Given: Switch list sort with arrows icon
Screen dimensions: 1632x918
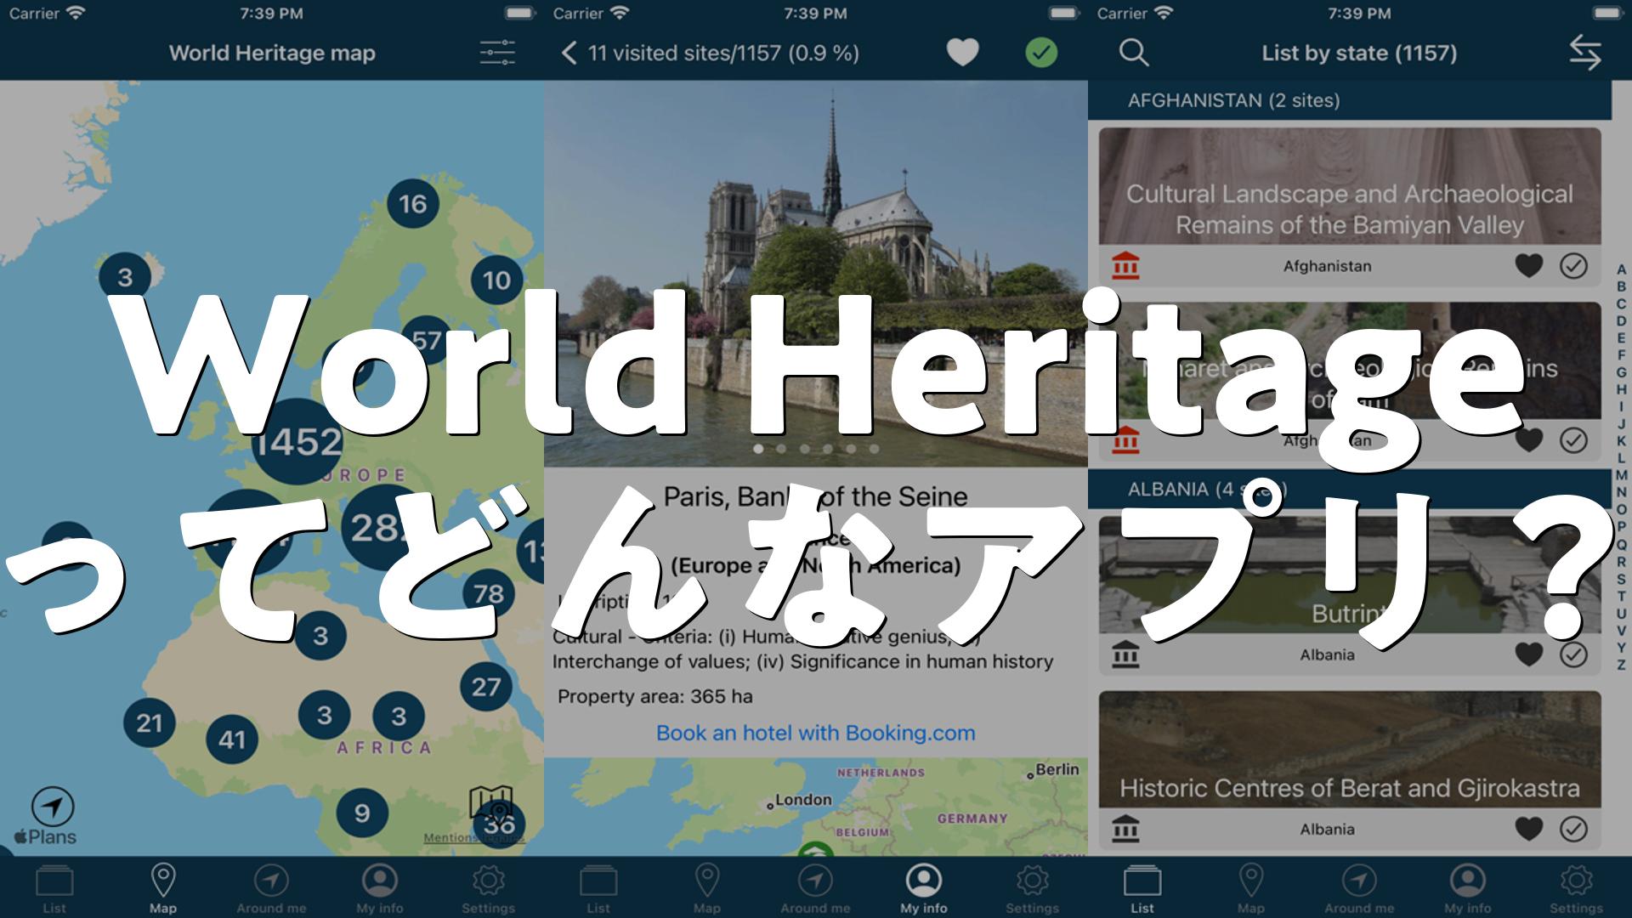Looking at the screenshot, I should (1584, 53).
